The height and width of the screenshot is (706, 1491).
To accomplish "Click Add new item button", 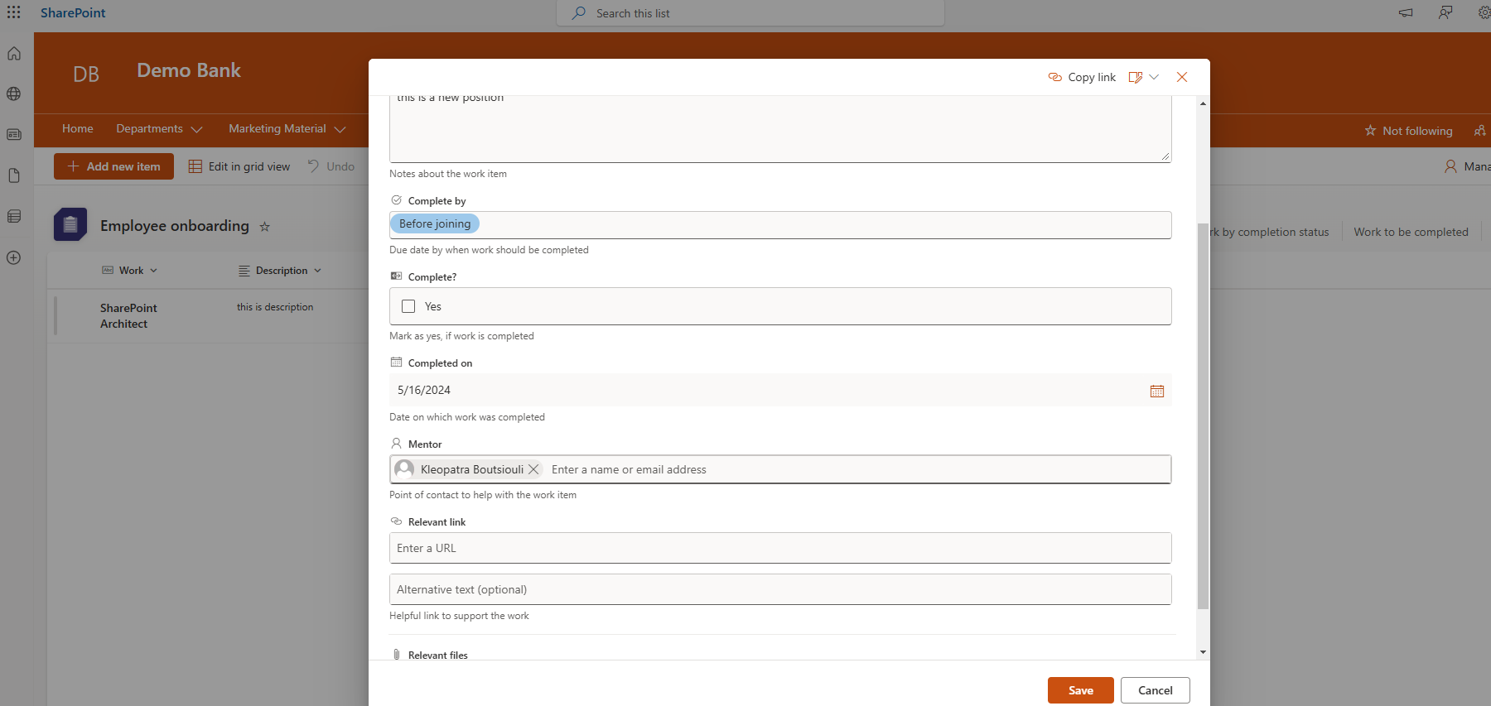I will click(x=113, y=166).
